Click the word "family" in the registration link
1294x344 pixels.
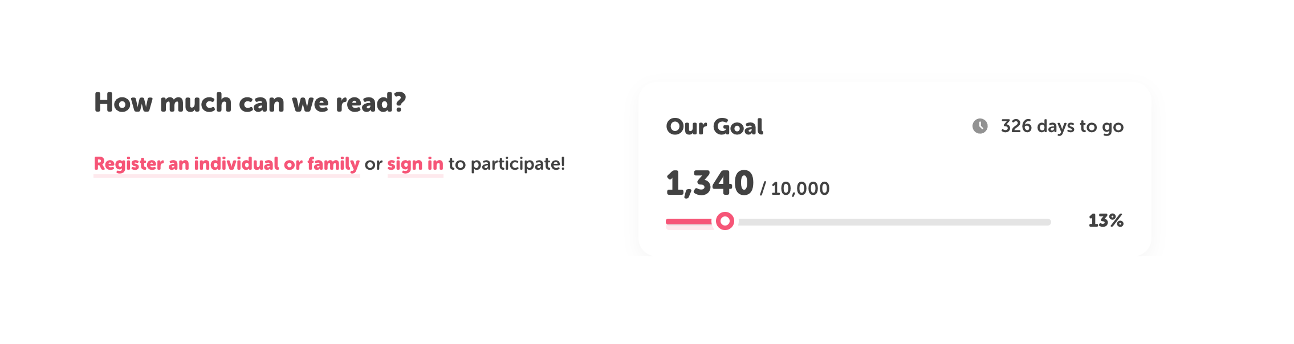click(333, 164)
